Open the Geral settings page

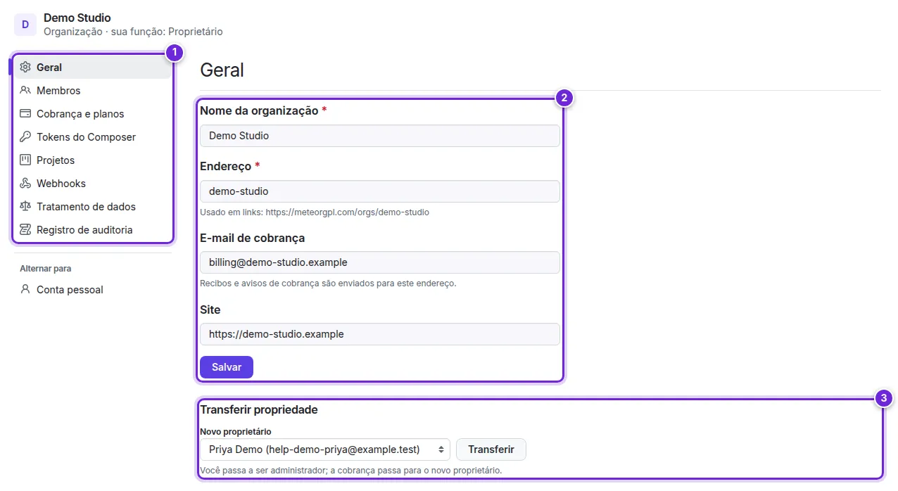[93, 68]
